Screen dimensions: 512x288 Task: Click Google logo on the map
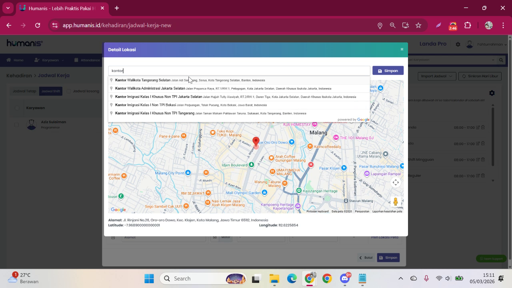(x=118, y=210)
